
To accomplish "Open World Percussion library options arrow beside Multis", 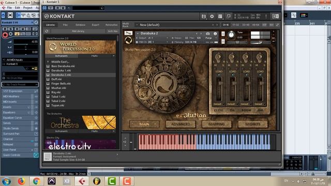I will pyautogui.click(x=114, y=56).
